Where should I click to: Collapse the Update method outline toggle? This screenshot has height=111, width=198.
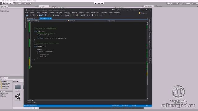(x=30, y=46)
